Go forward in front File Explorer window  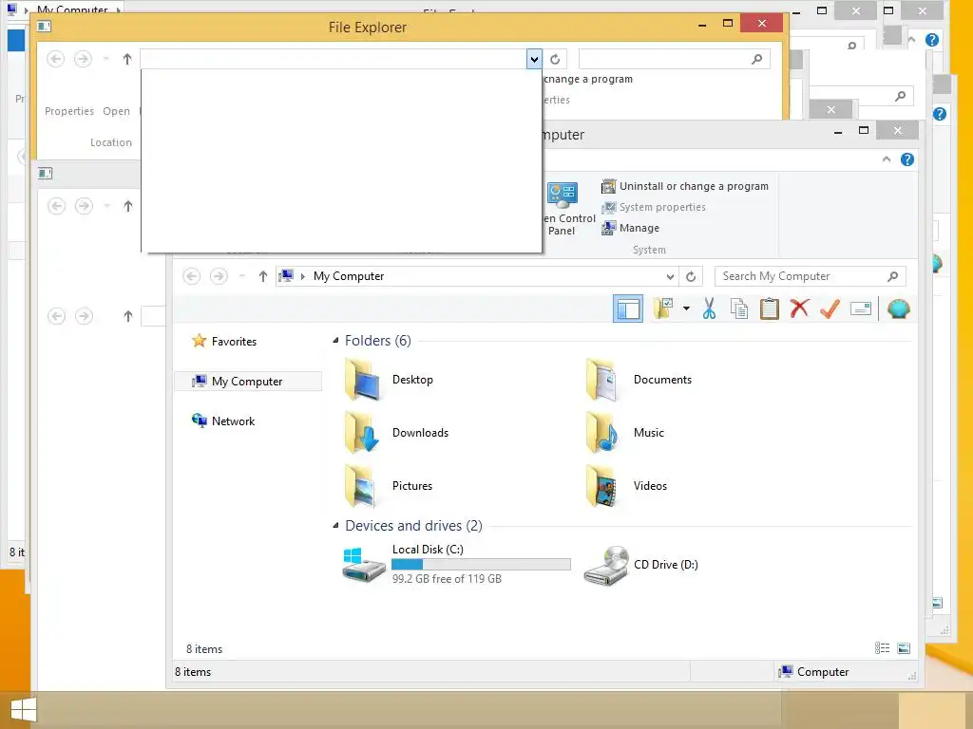coord(83,59)
